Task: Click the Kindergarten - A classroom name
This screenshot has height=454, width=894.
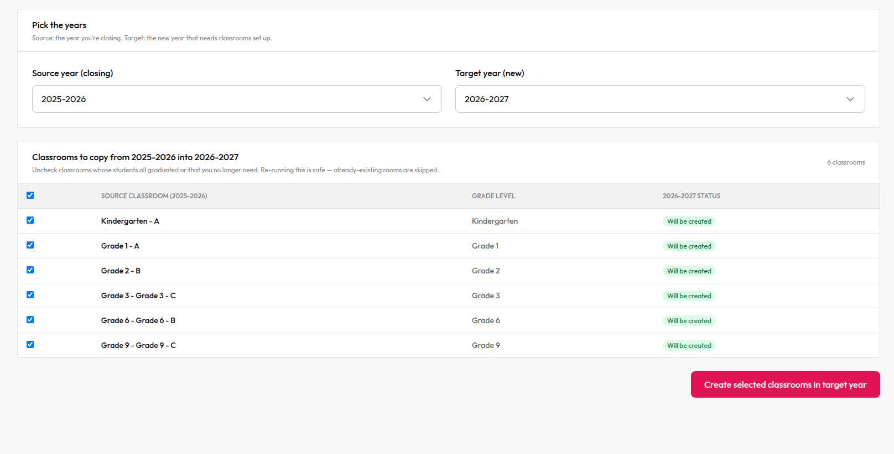Action: [130, 221]
